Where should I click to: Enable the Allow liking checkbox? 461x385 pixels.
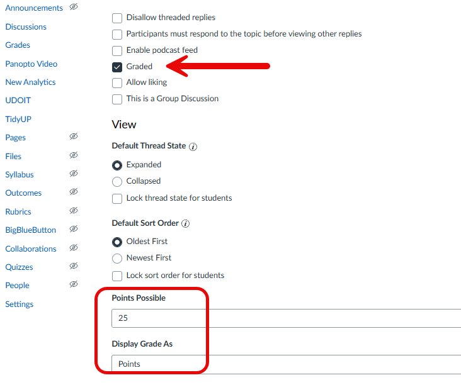pos(117,82)
